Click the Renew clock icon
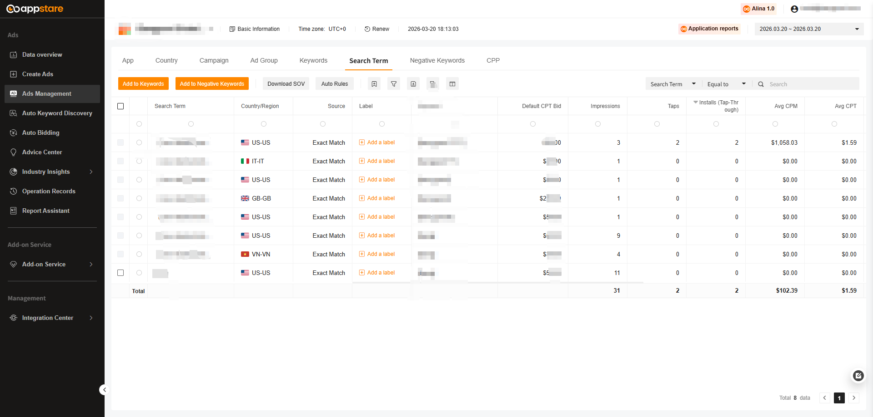 coord(367,29)
